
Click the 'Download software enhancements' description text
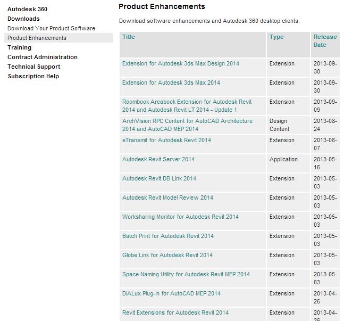209,21
